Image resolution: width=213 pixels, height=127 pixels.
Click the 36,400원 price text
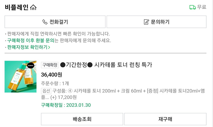(x=51, y=75)
